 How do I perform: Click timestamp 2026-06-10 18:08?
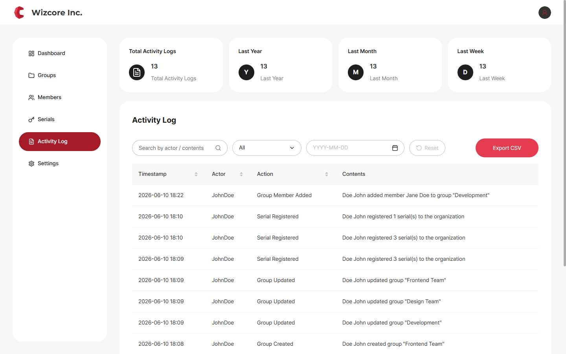pyautogui.click(x=161, y=344)
